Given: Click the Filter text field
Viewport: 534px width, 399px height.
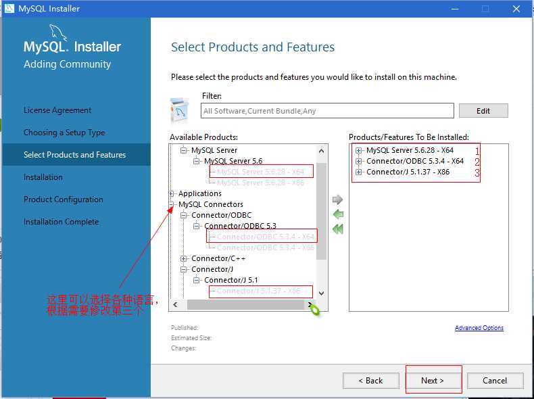Looking at the screenshot, I should pyautogui.click(x=327, y=111).
